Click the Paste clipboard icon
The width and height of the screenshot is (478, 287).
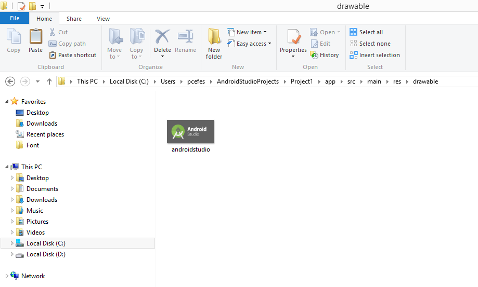pos(36,36)
